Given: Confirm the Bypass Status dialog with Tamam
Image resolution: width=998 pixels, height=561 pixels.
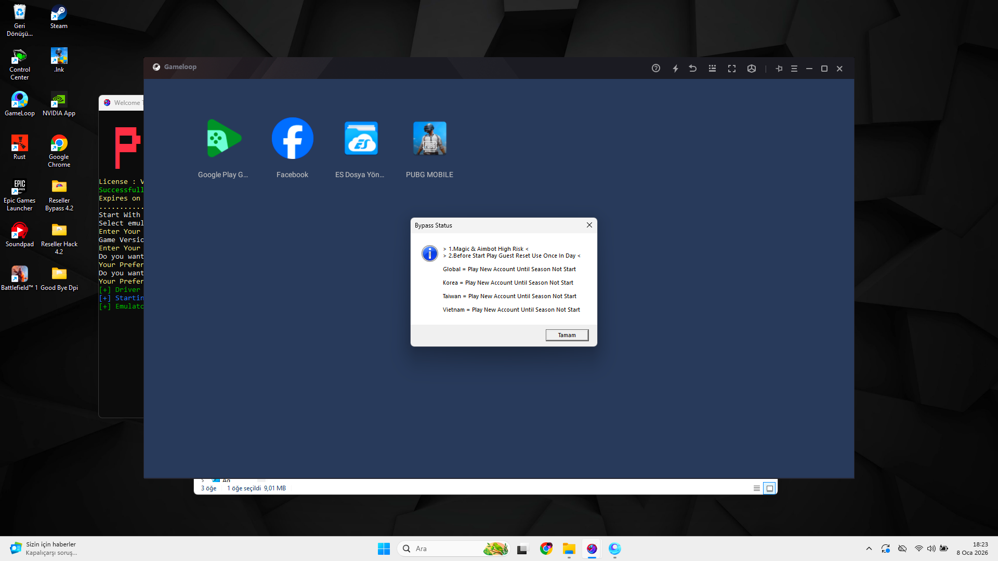Looking at the screenshot, I should (567, 335).
